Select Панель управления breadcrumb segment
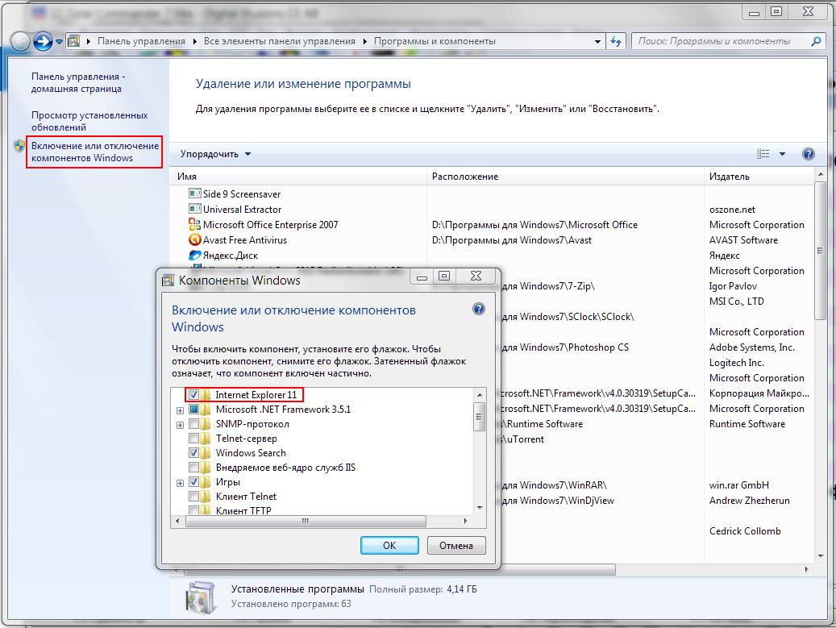 click(141, 41)
